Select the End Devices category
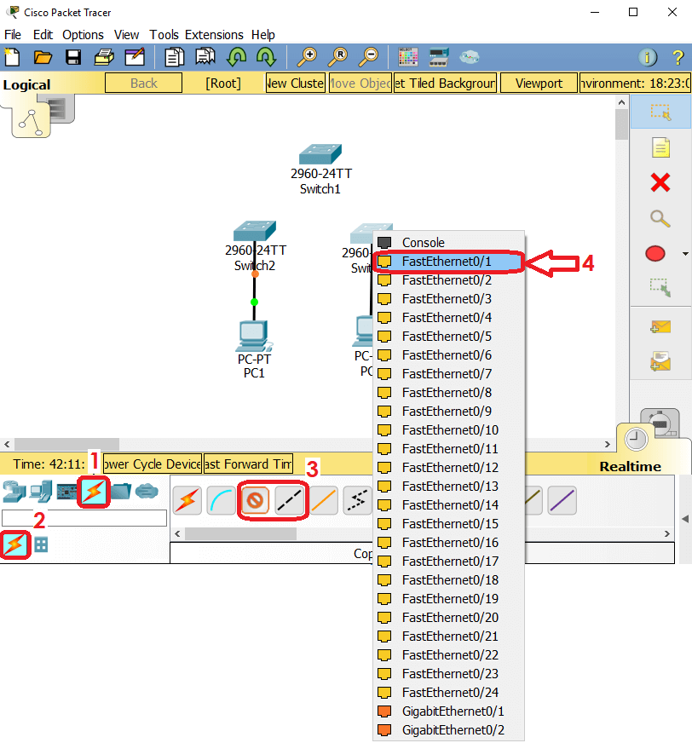Image resolution: width=692 pixels, height=743 pixels. (41, 492)
